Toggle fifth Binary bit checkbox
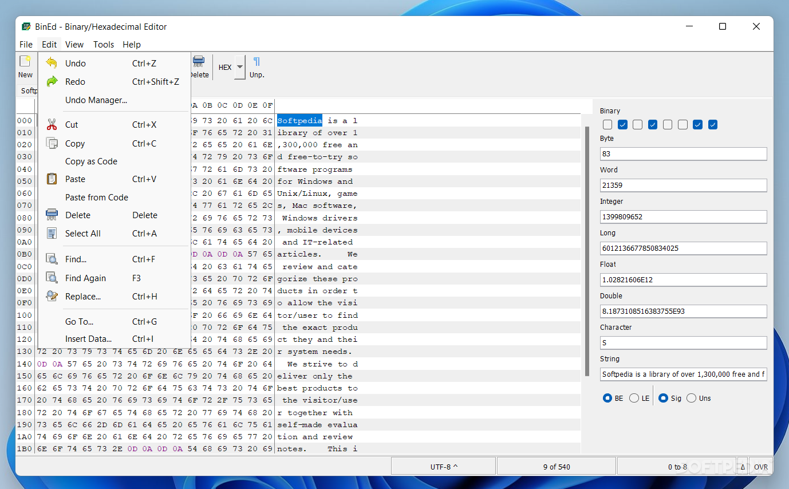Image resolution: width=789 pixels, height=489 pixels. coord(668,125)
